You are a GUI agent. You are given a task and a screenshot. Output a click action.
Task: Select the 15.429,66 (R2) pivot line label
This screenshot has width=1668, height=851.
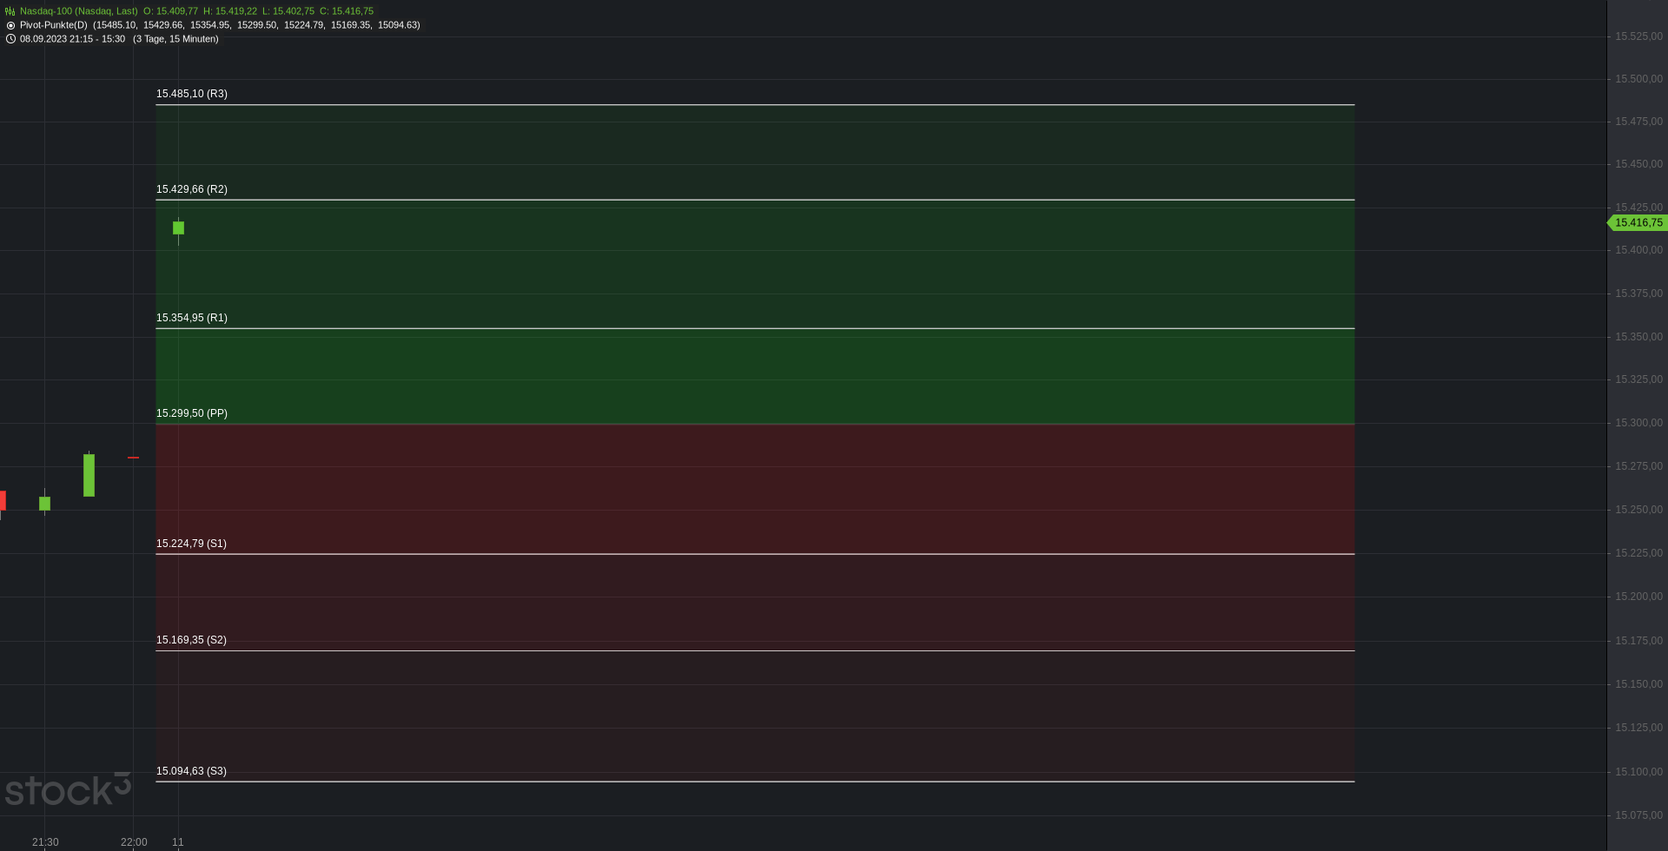click(x=192, y=189)
